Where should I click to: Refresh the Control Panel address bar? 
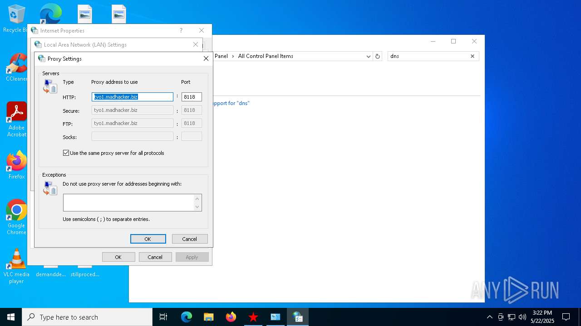click(377, 56)
